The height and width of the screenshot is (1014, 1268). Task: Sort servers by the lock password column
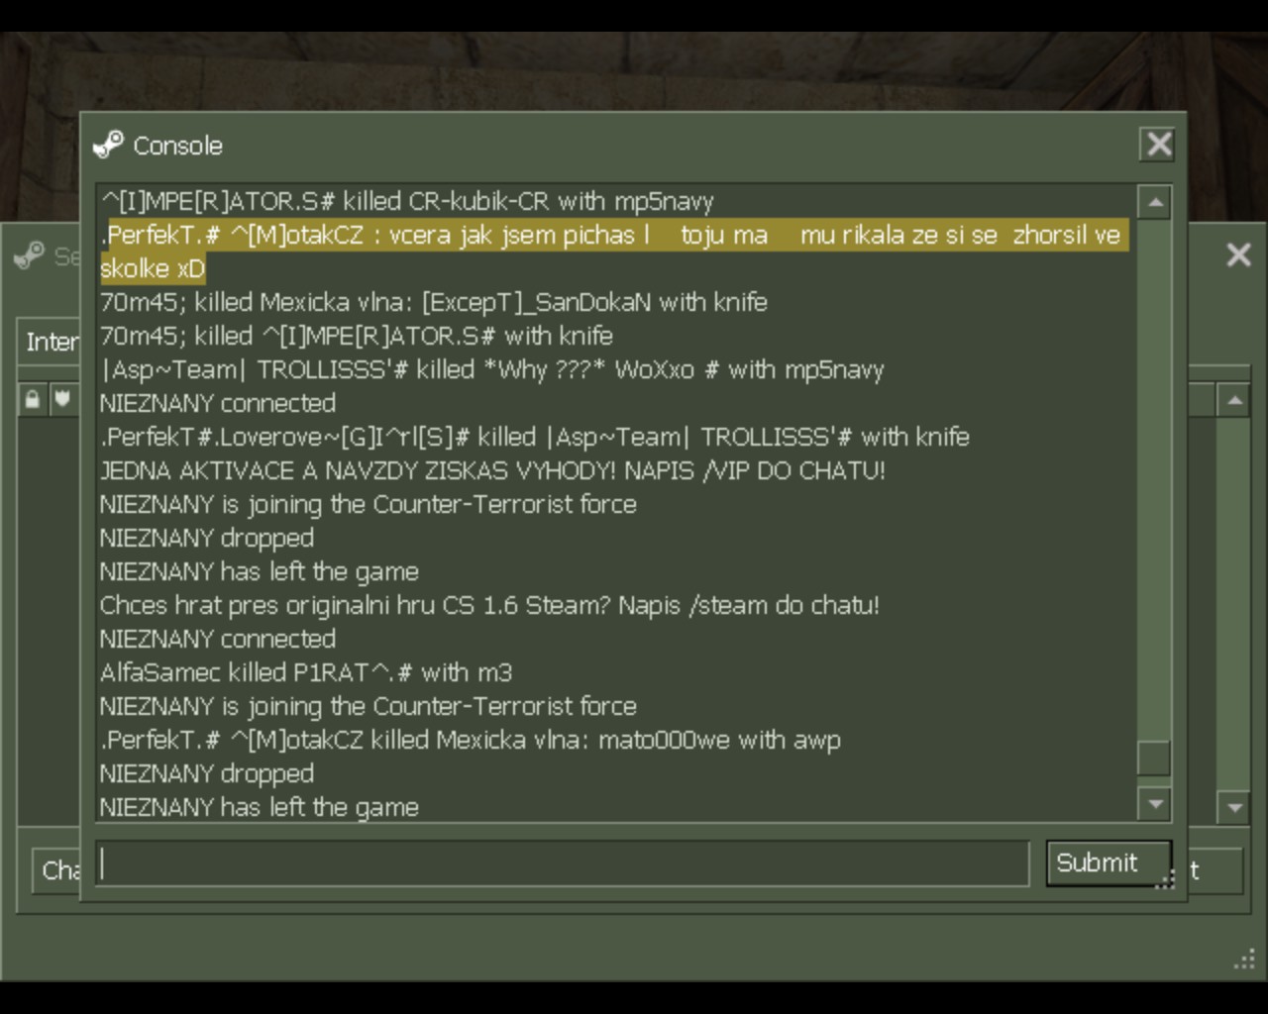[x=33, y=400]
